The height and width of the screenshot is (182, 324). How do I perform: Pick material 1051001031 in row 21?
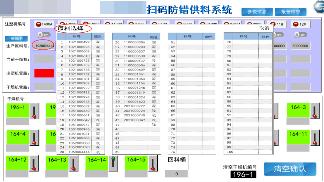pos(79,134)
